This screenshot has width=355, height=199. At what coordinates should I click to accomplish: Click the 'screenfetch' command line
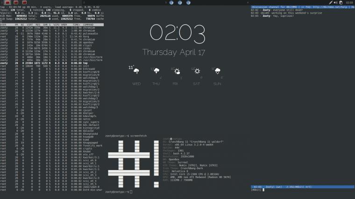tap(126, 136)
